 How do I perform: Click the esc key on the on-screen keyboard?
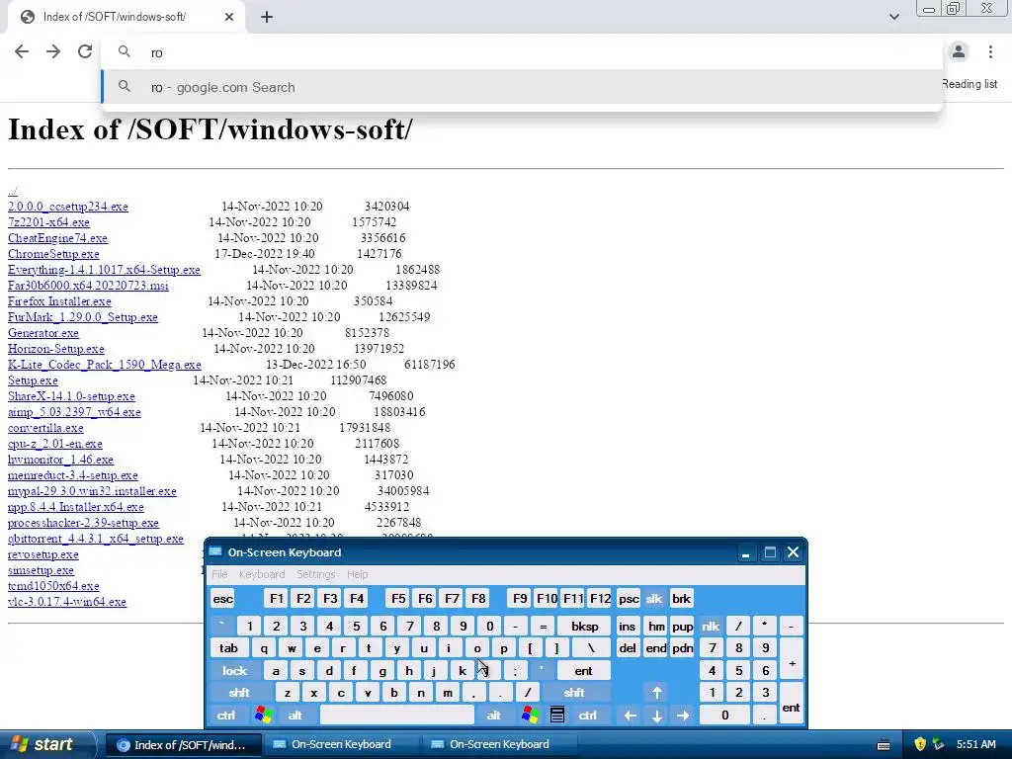coord(223,598)
